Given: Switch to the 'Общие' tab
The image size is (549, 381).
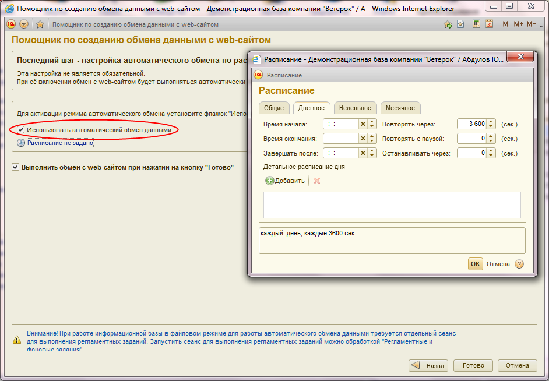Looking at the screenshot, I should [274, 108].
